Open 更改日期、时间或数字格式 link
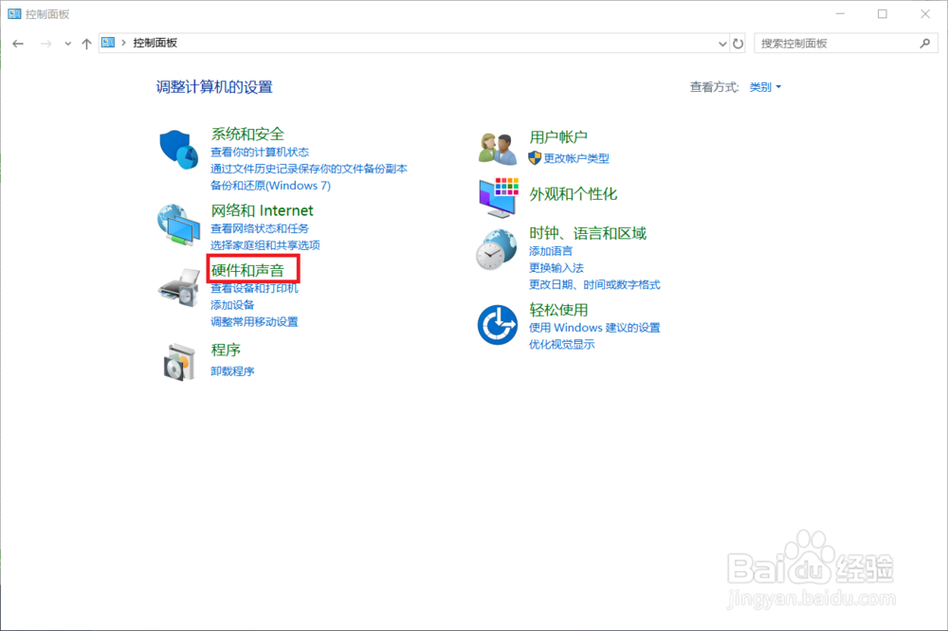Image resolution: width=948 pixels, height=631 pixels. (x=595, y=284)
